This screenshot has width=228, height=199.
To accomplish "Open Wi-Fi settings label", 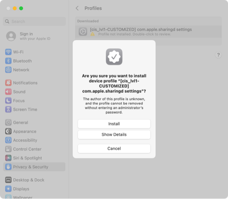I will pyautogui.click(x=18, y=52).
